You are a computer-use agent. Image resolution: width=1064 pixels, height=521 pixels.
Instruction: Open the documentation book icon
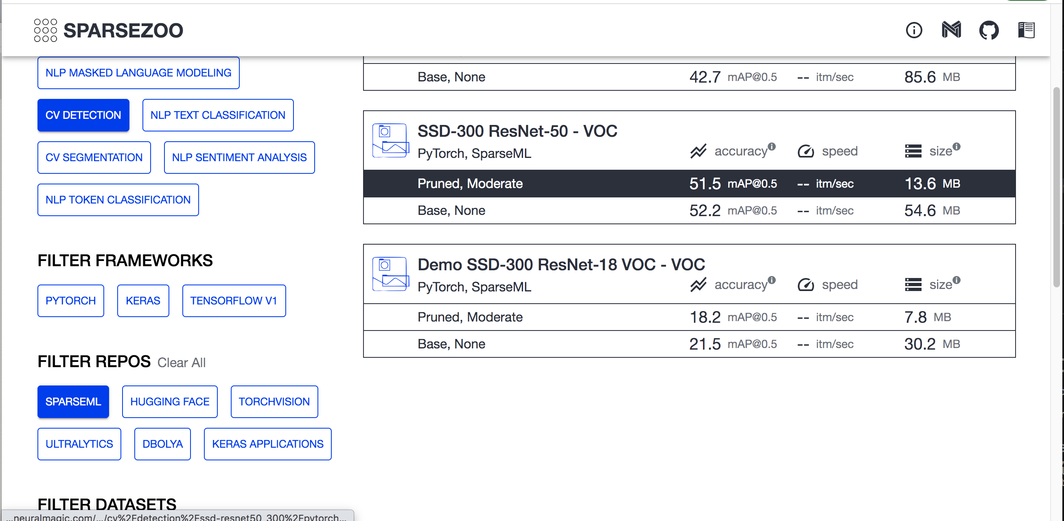click(1026, 30)
